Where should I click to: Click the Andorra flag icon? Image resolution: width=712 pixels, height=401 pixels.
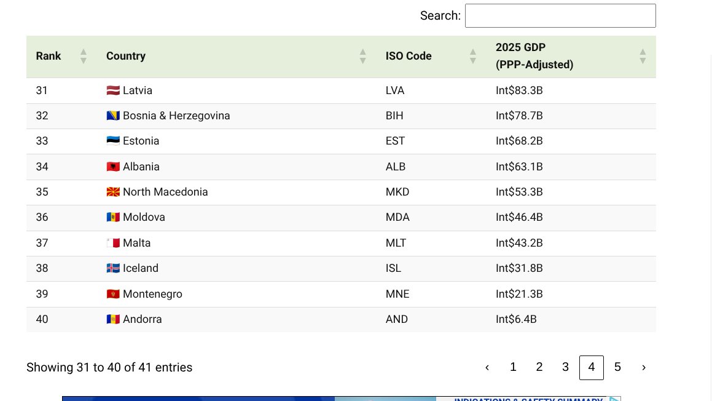click(x=113, y=319)
